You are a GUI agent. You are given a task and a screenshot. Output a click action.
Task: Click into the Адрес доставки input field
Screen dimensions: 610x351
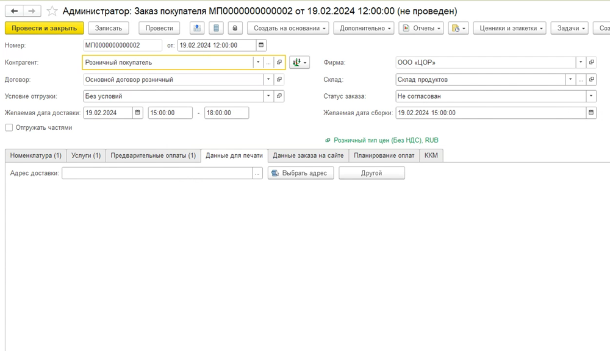[x=157, y=174]
